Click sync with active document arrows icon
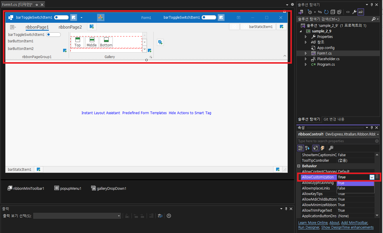This screenshot has width=383, height=233. 320,12
